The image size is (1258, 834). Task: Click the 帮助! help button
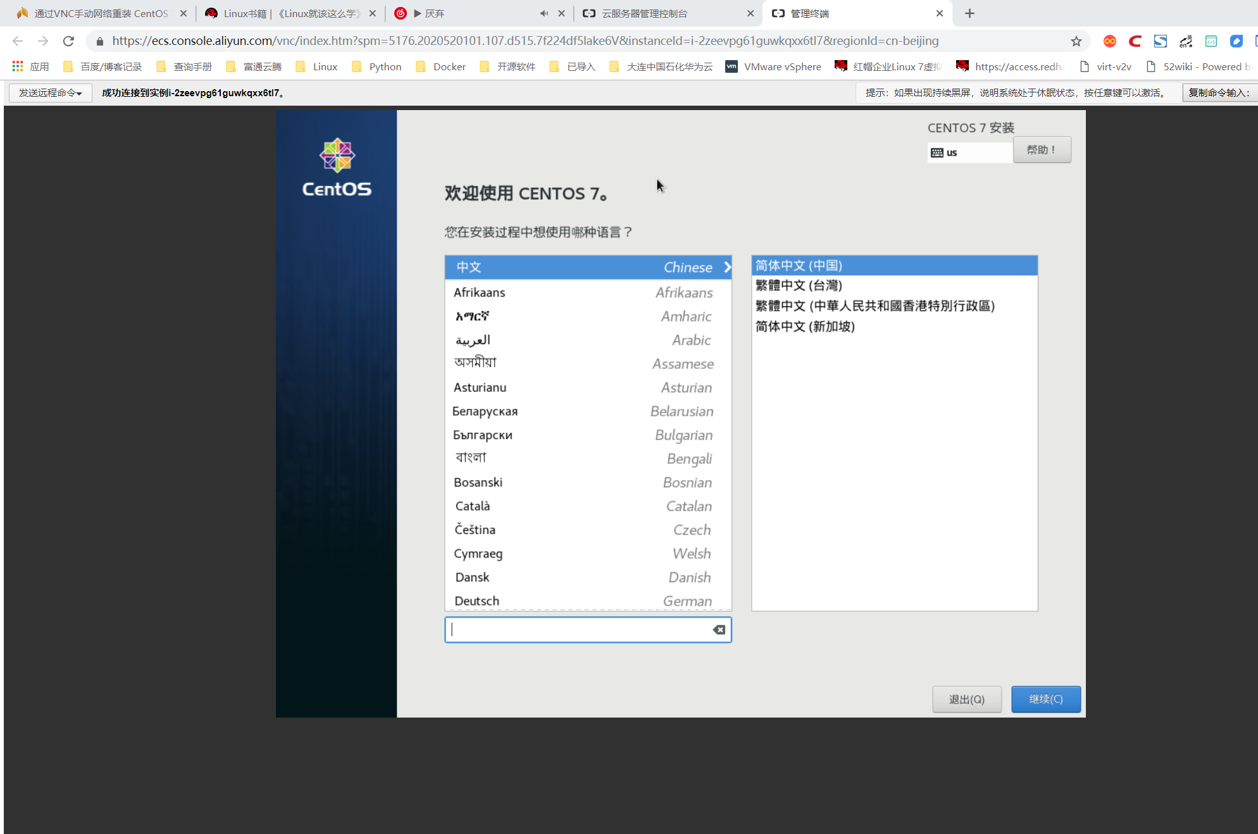1042,150
